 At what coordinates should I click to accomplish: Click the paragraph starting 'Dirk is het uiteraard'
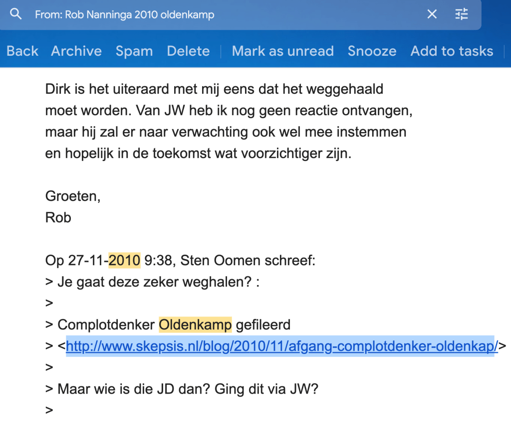click(x=215, y=90)
